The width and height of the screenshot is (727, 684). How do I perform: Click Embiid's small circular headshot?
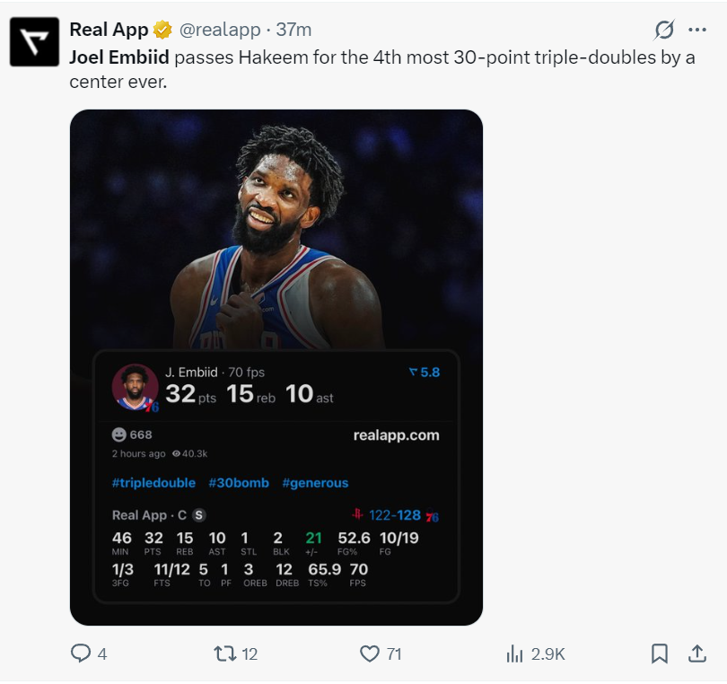pyautogui.click(x=134, y=387)
